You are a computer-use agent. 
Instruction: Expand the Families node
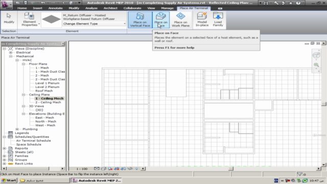pos(4,156)
